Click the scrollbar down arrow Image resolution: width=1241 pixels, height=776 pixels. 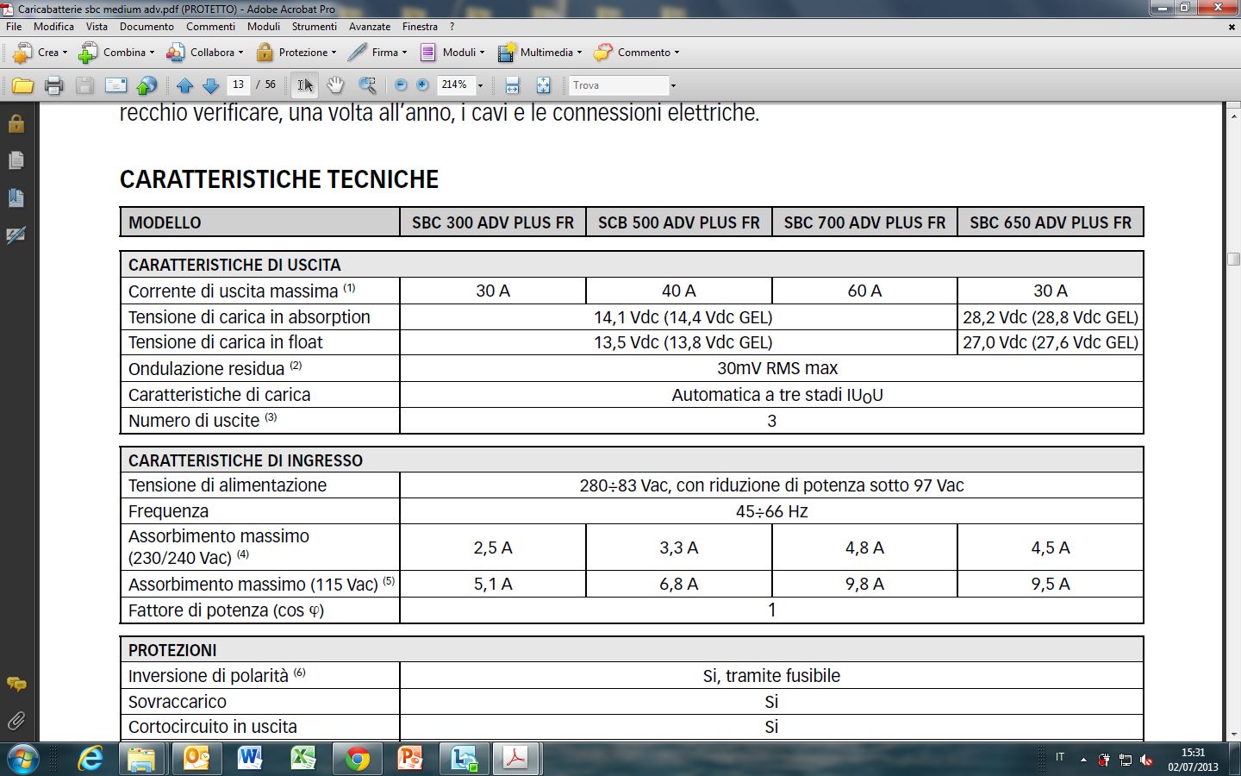1233,734
